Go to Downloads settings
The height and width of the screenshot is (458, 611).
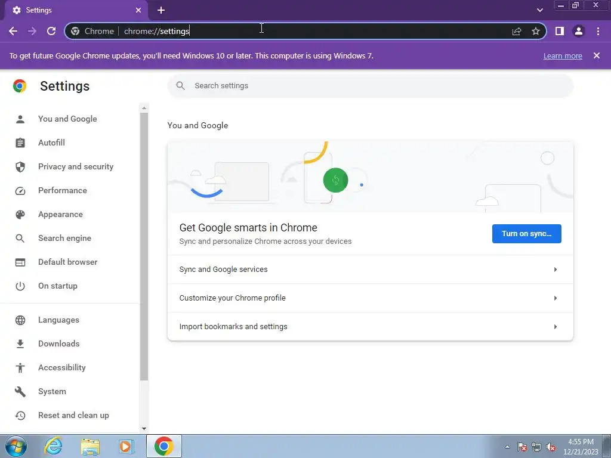pyautogui.click(x=59, y=344)
